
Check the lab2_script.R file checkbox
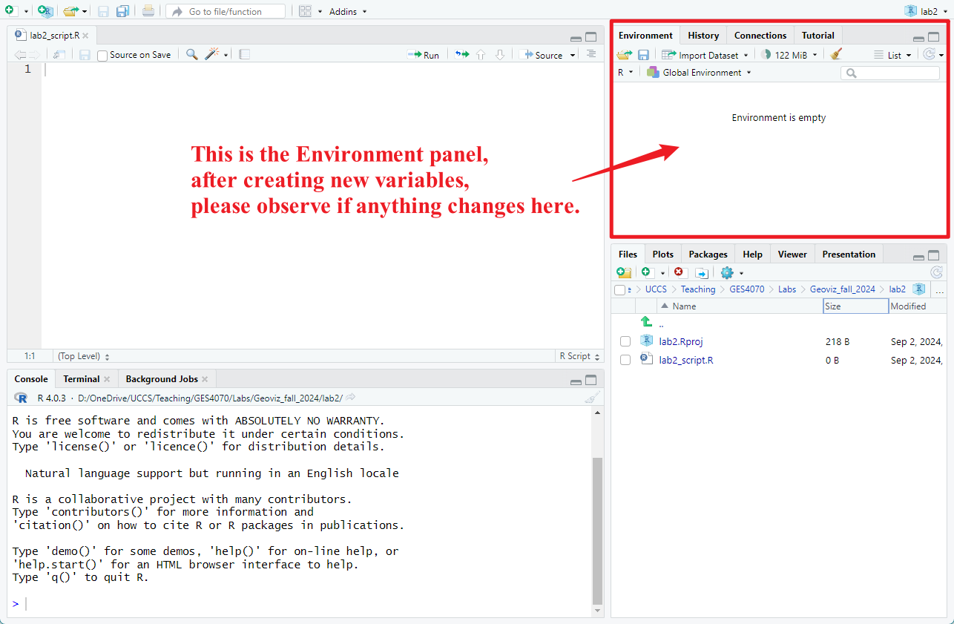[x=625, y=360]
